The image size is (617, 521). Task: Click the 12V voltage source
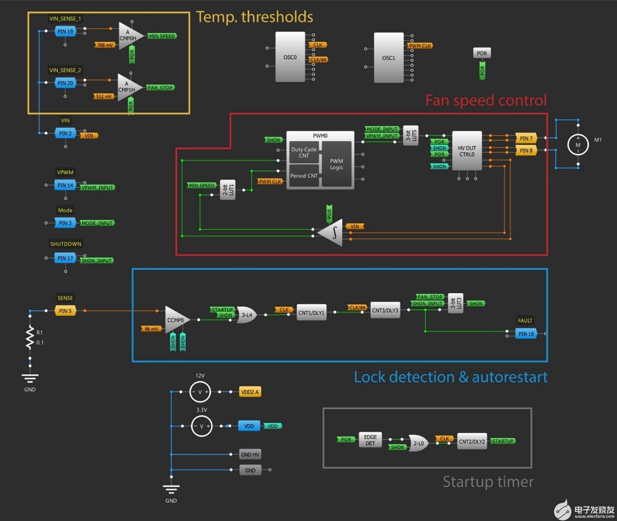tap(200, 392)
